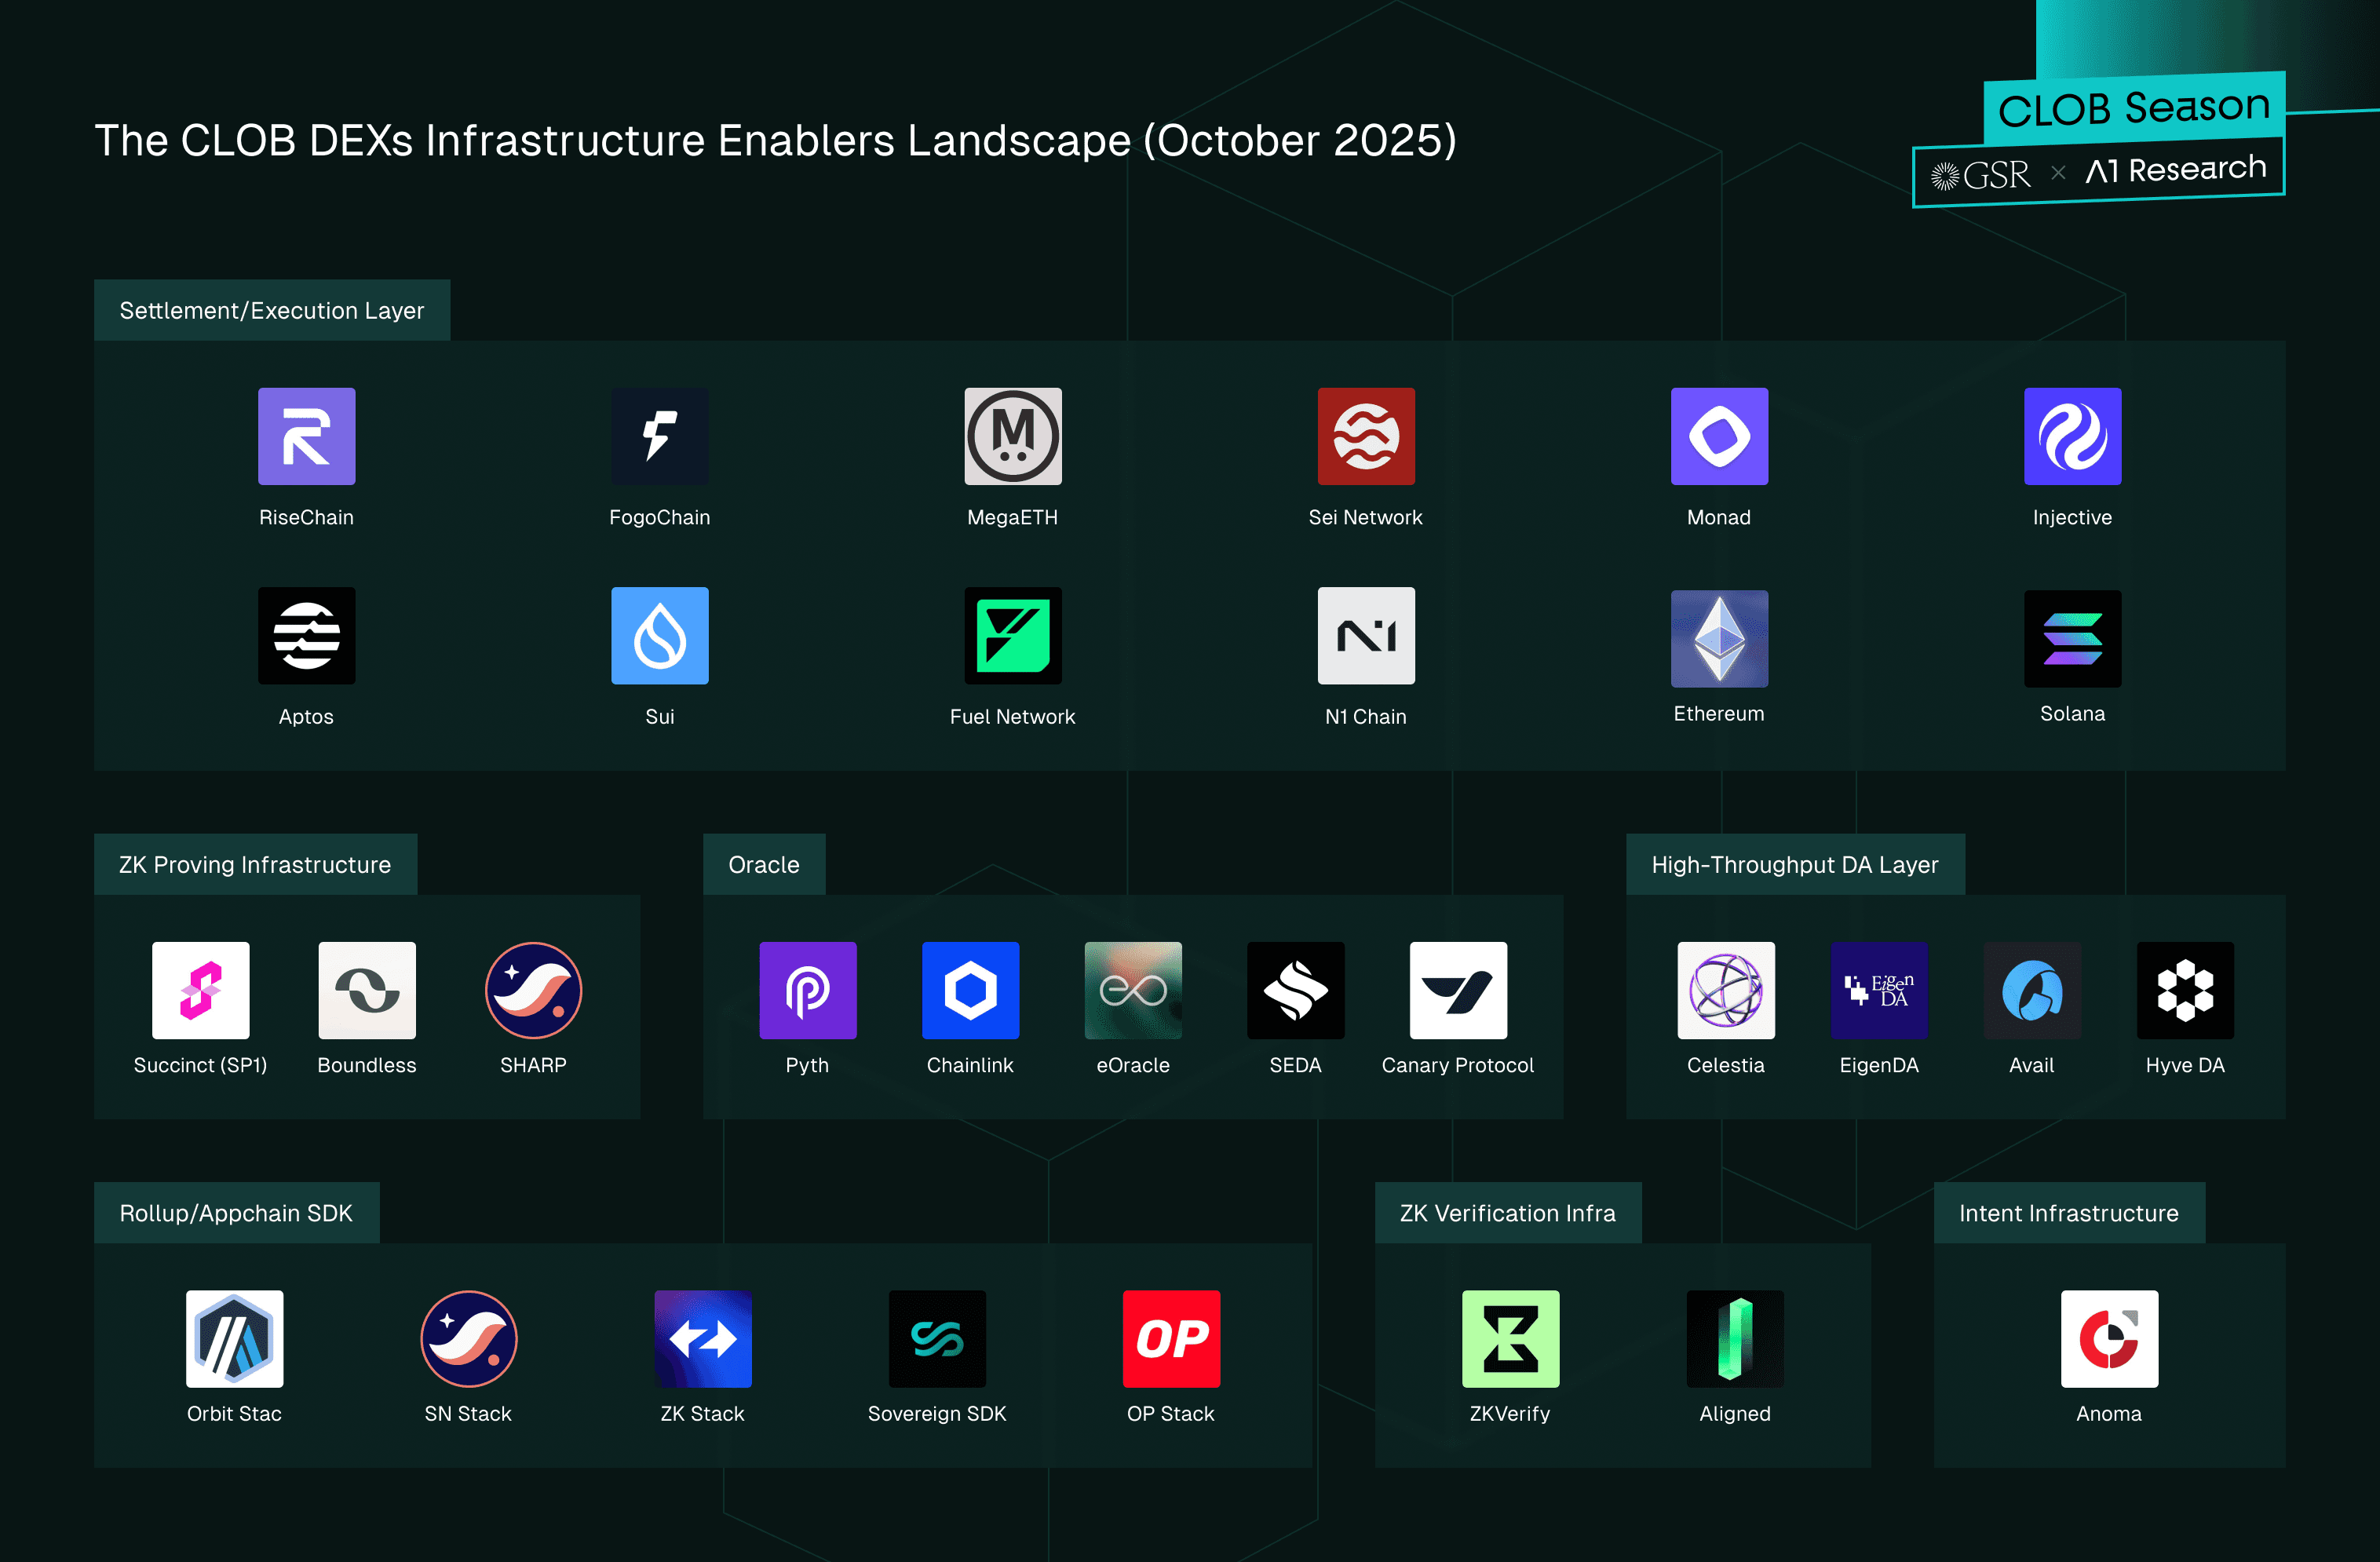Select the Anoma logo icon

2109,1338
